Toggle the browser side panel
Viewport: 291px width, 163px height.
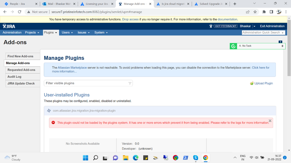point(271,12)
